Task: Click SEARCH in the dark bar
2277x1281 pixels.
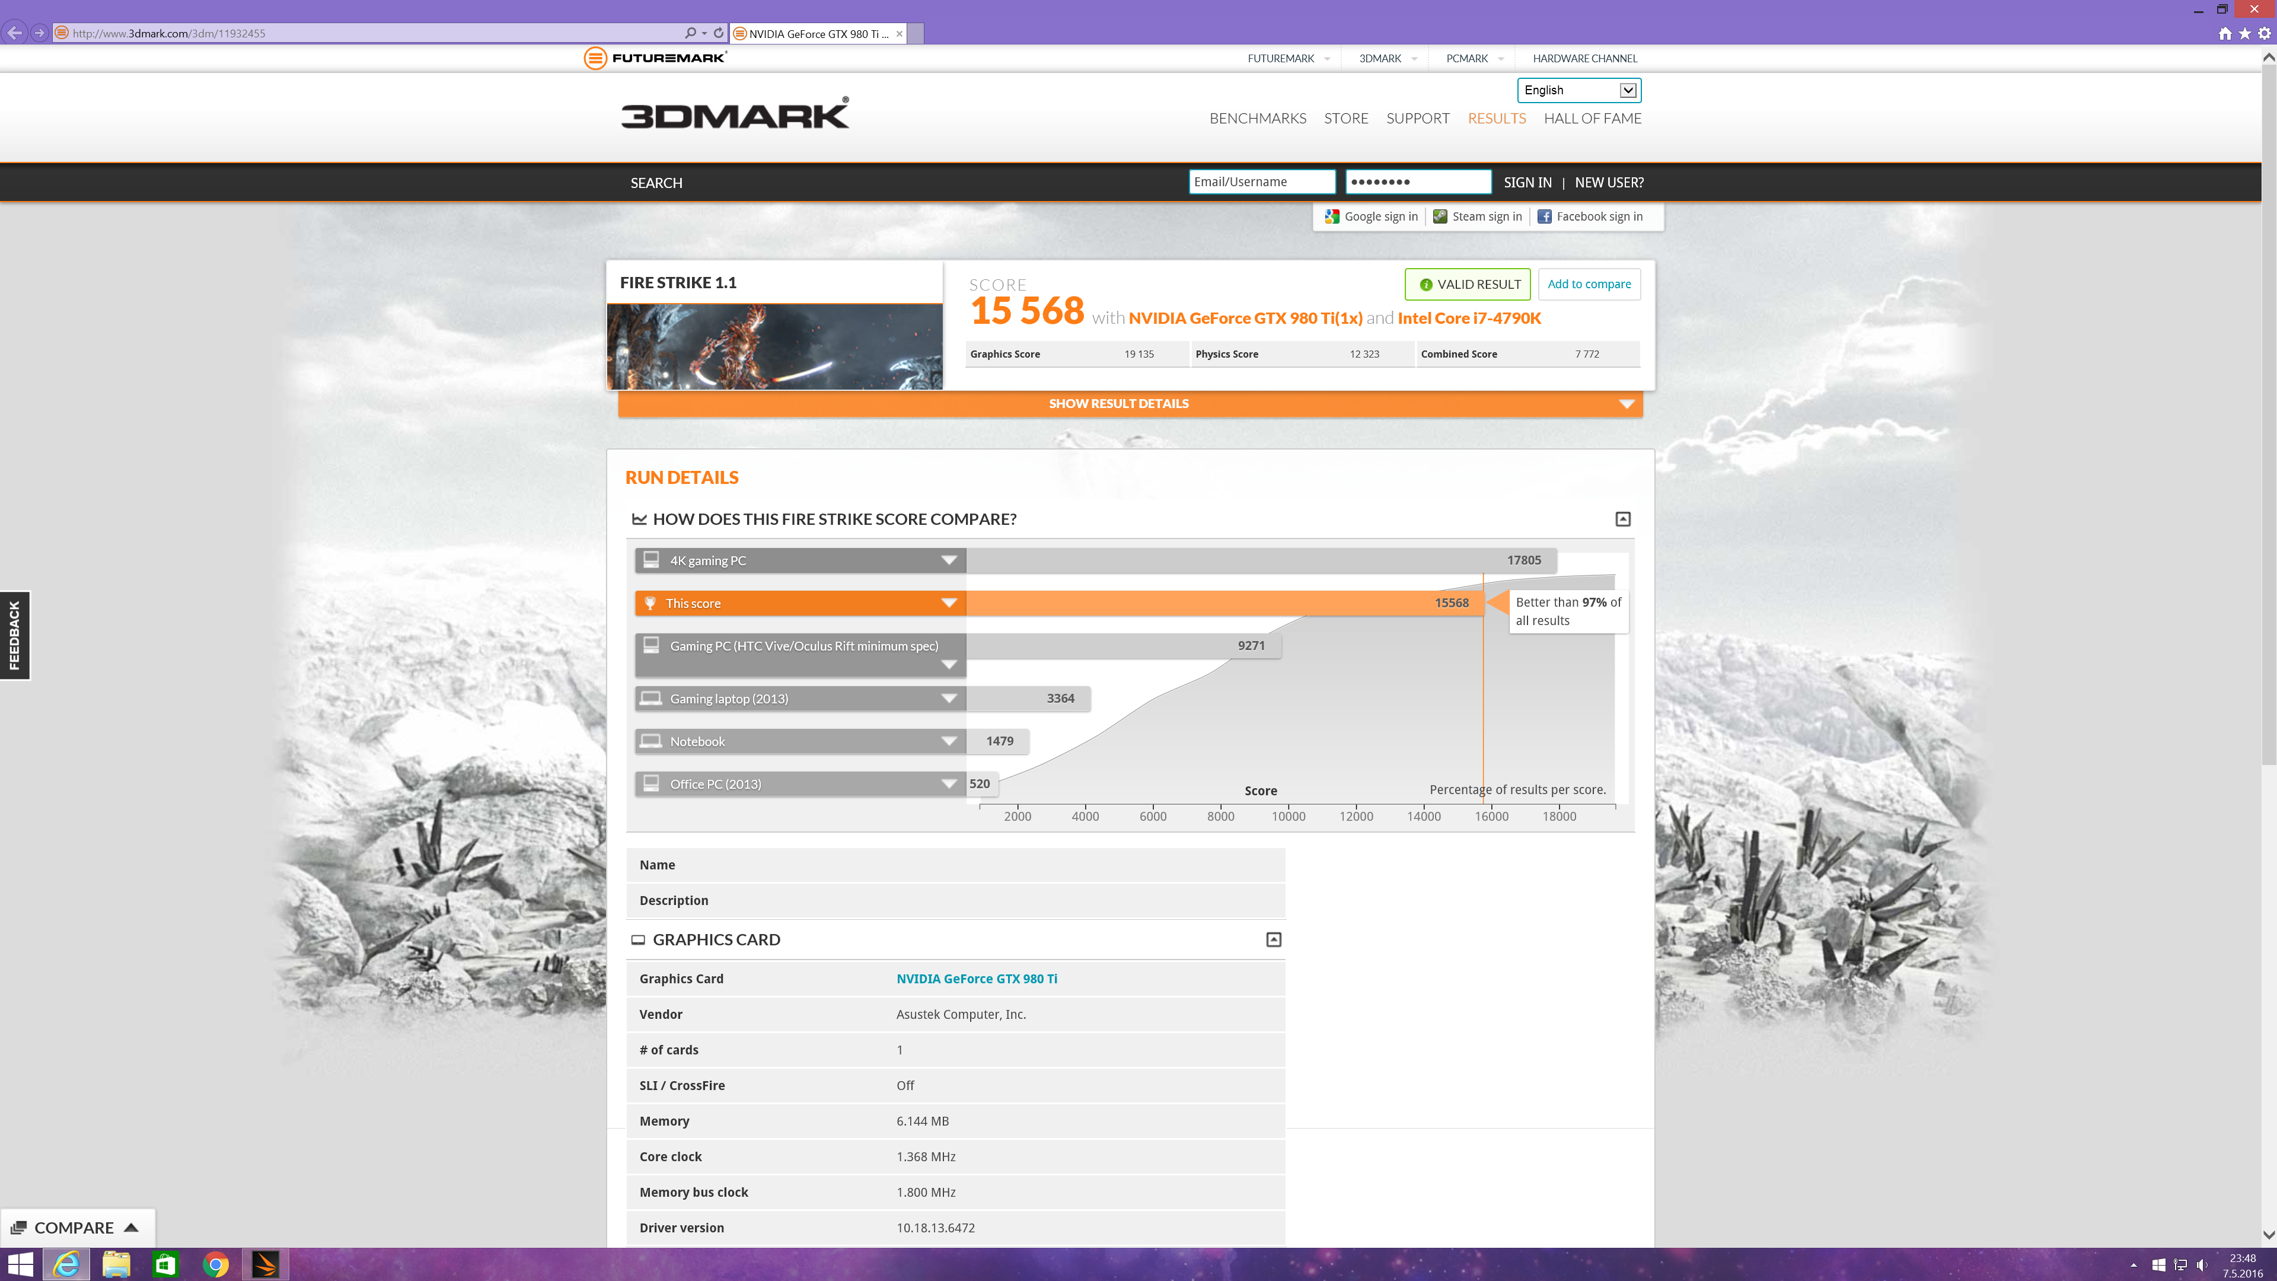Action: [656, 183]
